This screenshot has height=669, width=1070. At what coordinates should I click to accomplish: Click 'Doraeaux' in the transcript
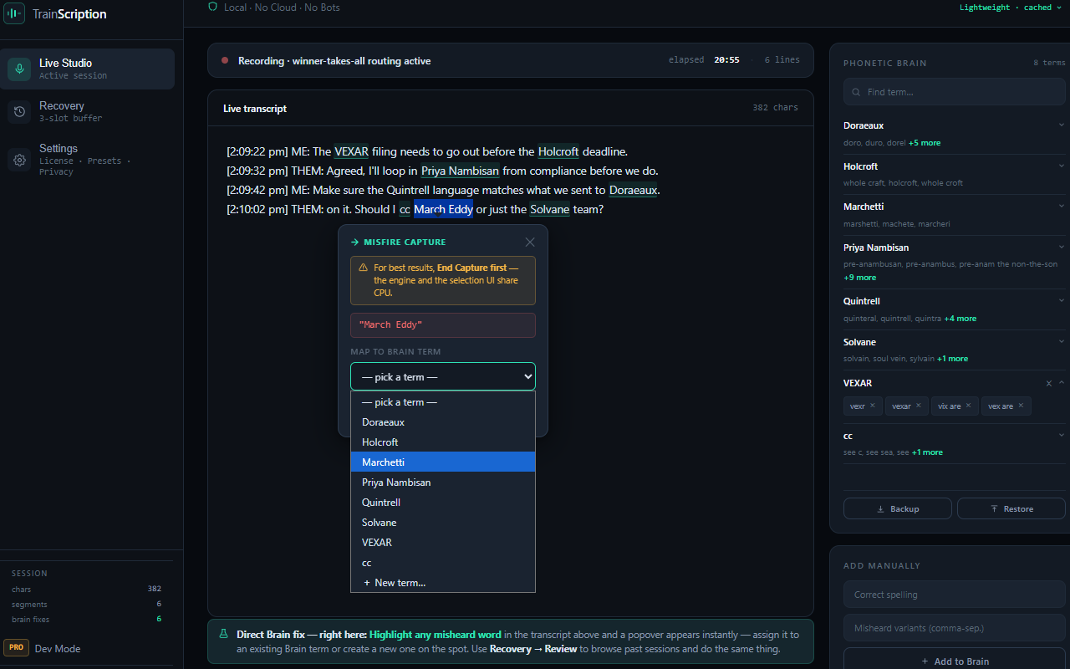633,190
